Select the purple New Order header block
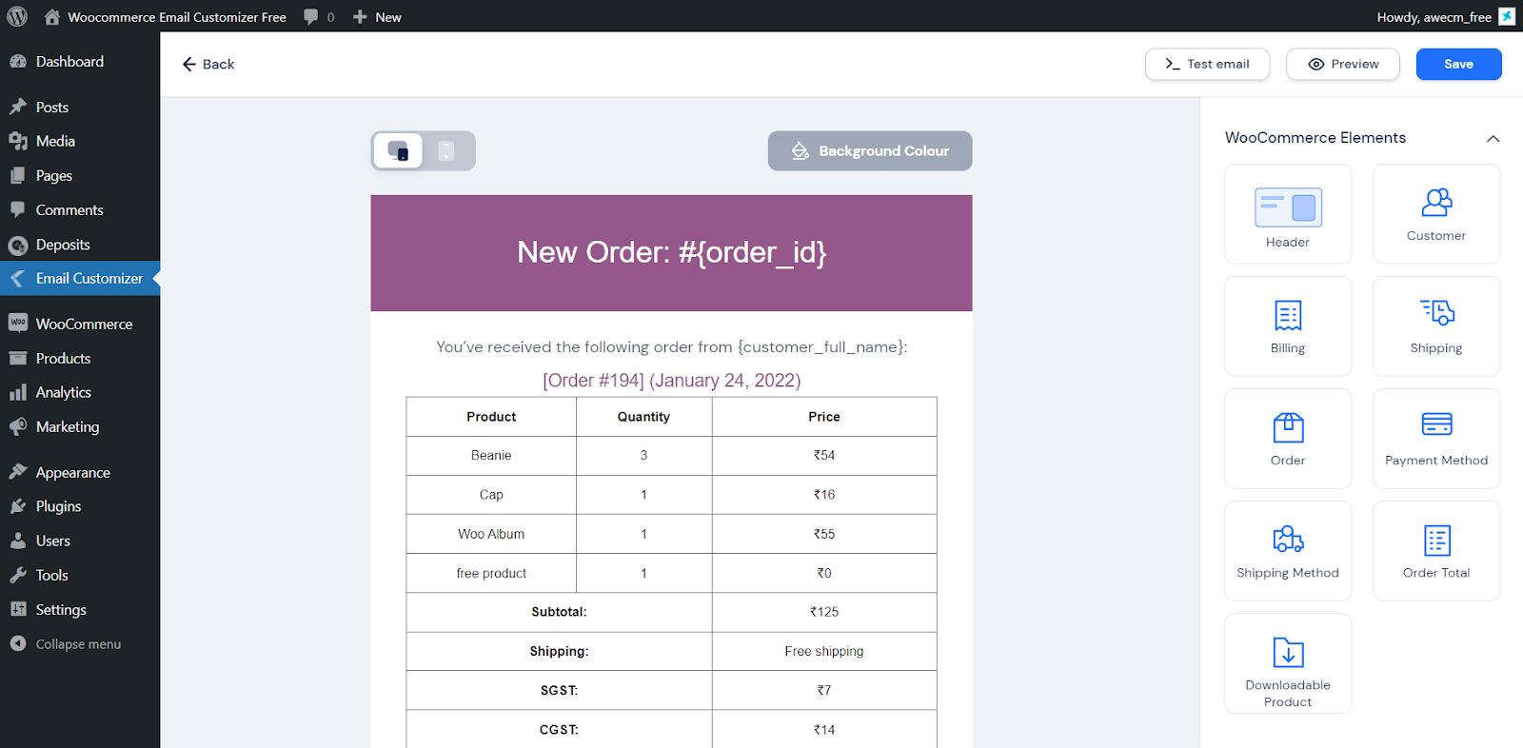The width and height of the screenshot is (1523, 748). (x=671, y=253)
